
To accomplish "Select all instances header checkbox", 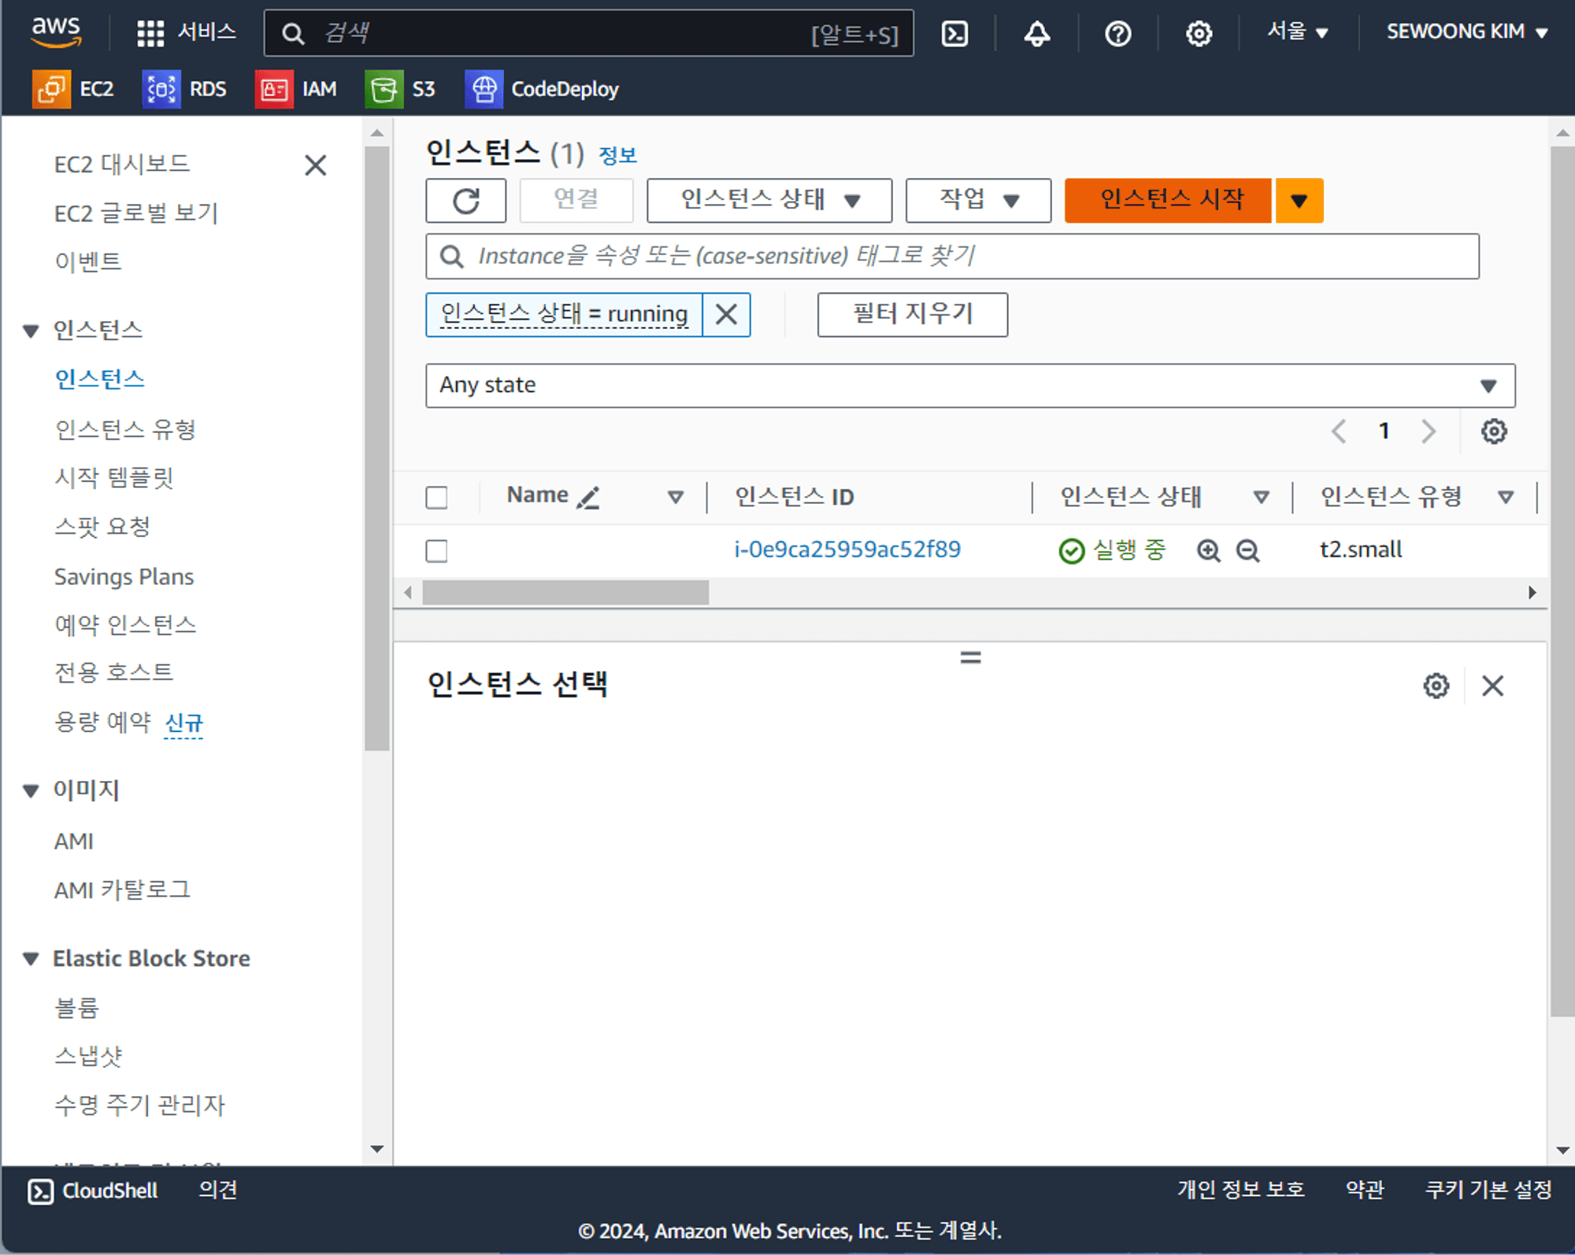I will [436, 498].
